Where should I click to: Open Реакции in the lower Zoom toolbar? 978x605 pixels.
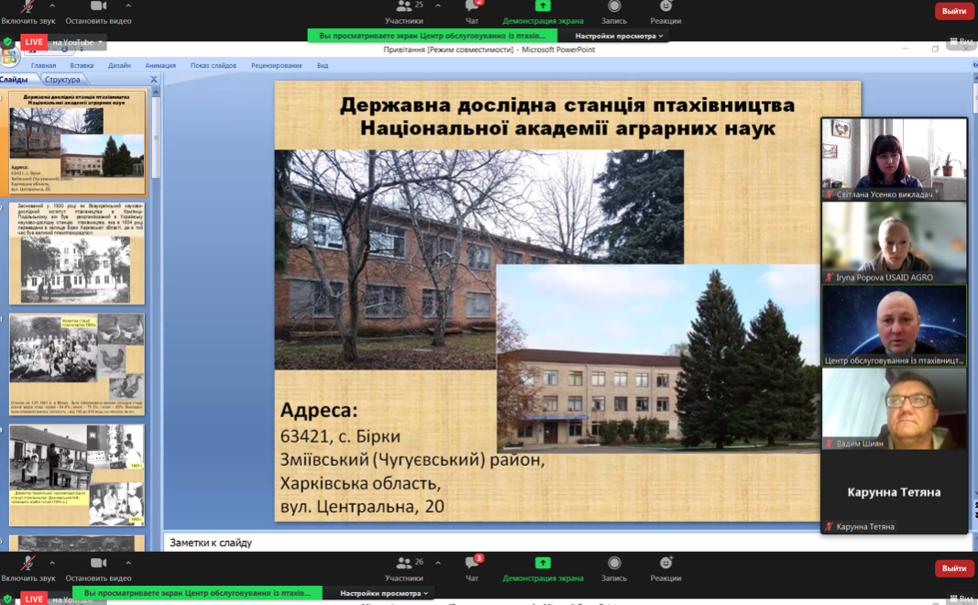pyautogui.click(x=665, y=568)
